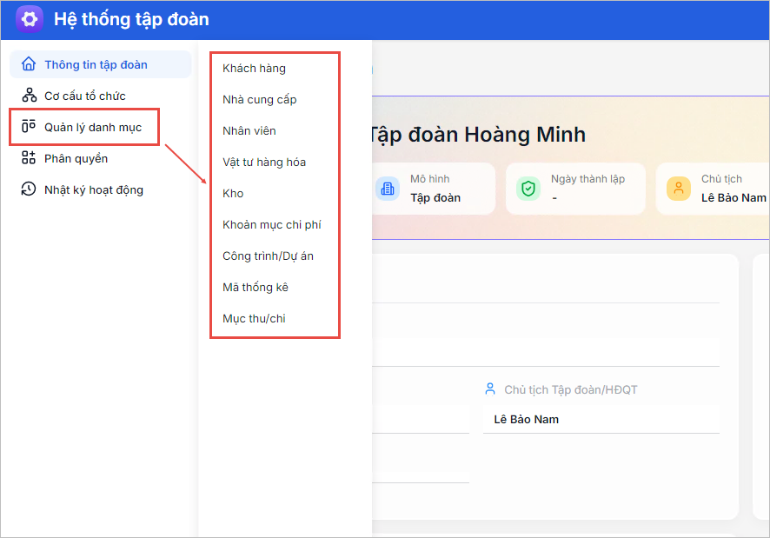Click the Quản lý danh mục icon
Image resolution: width=770 pixels, height=538 pixels.
(x=29, y=127)
